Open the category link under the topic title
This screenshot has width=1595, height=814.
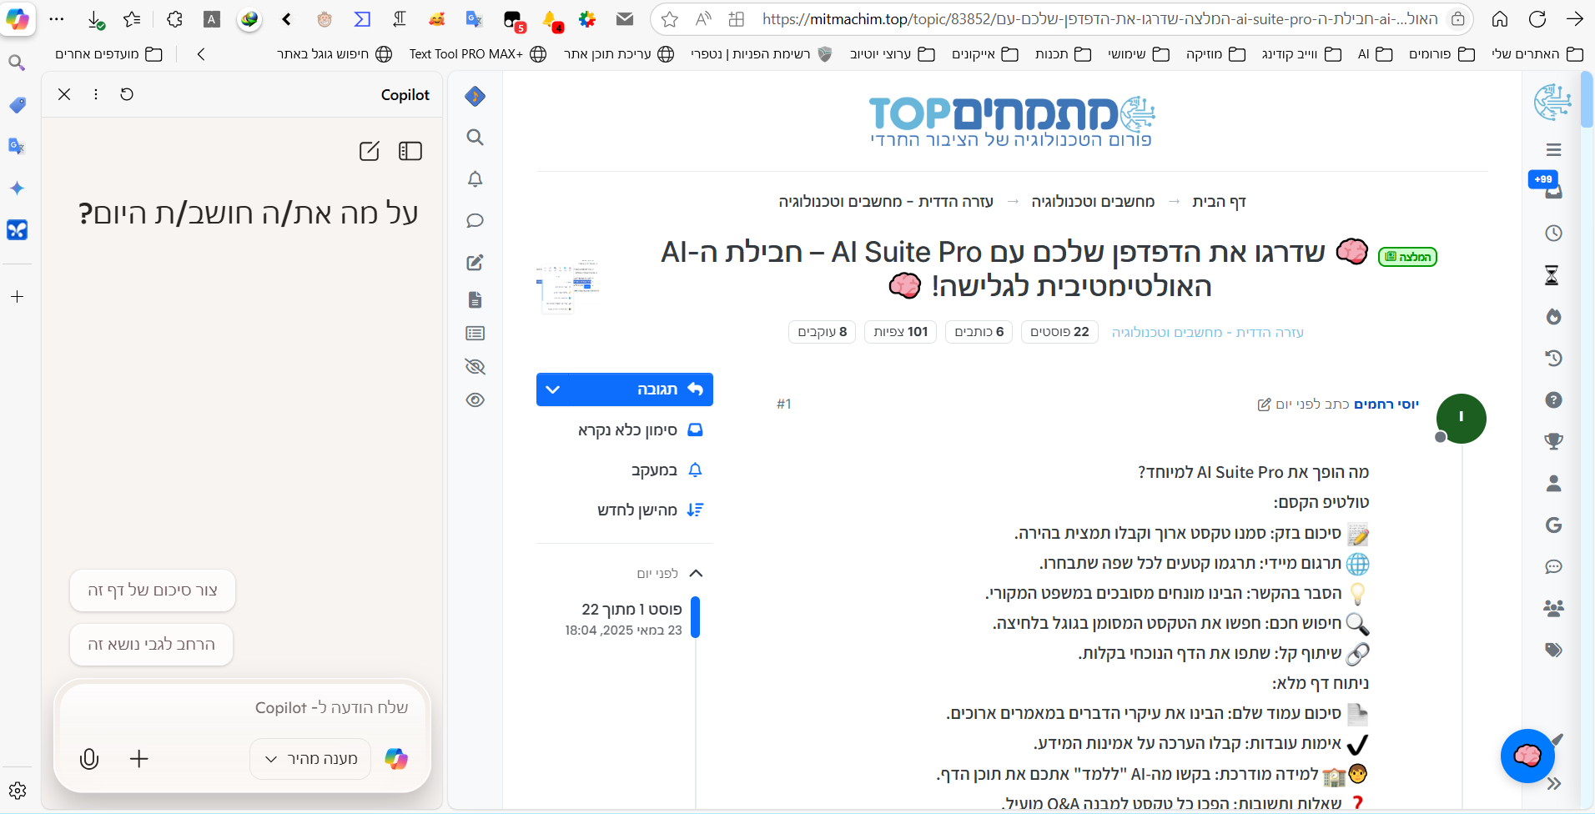(1207, 332)
